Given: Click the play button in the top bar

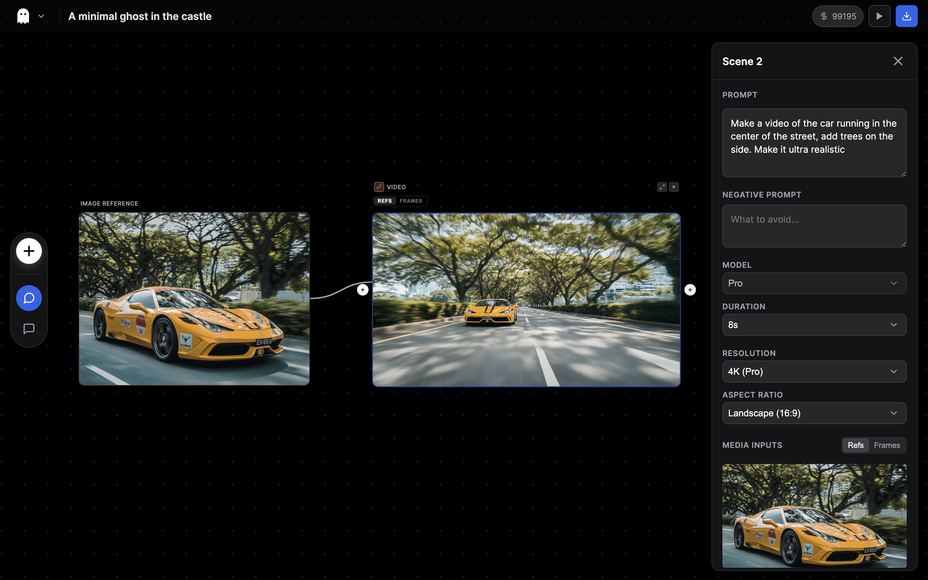Looking at the screenshot, I should tap(879, 16).
